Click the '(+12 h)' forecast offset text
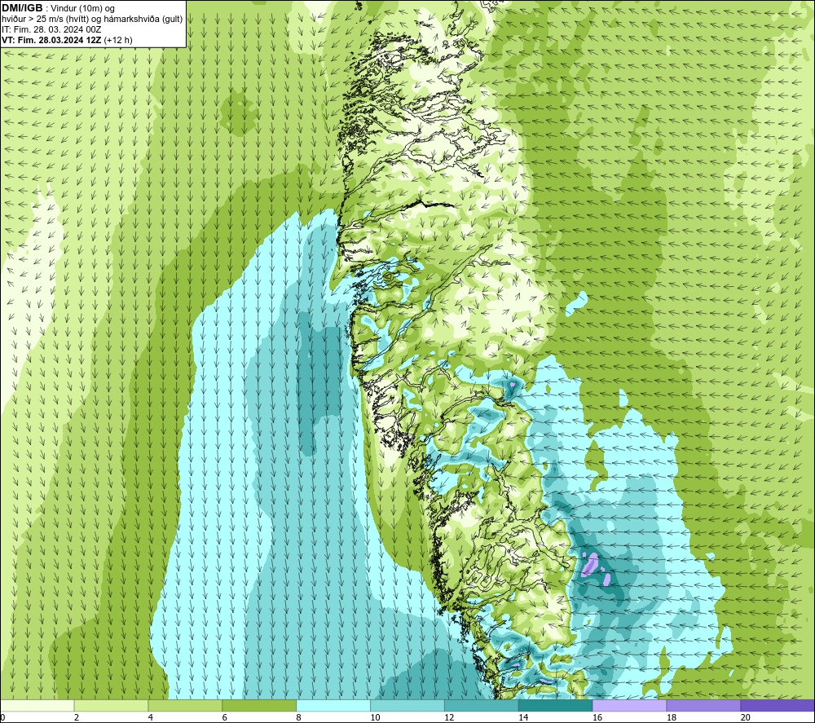The width and height of the screenshot is (815, 723). [x=118, y=40]
